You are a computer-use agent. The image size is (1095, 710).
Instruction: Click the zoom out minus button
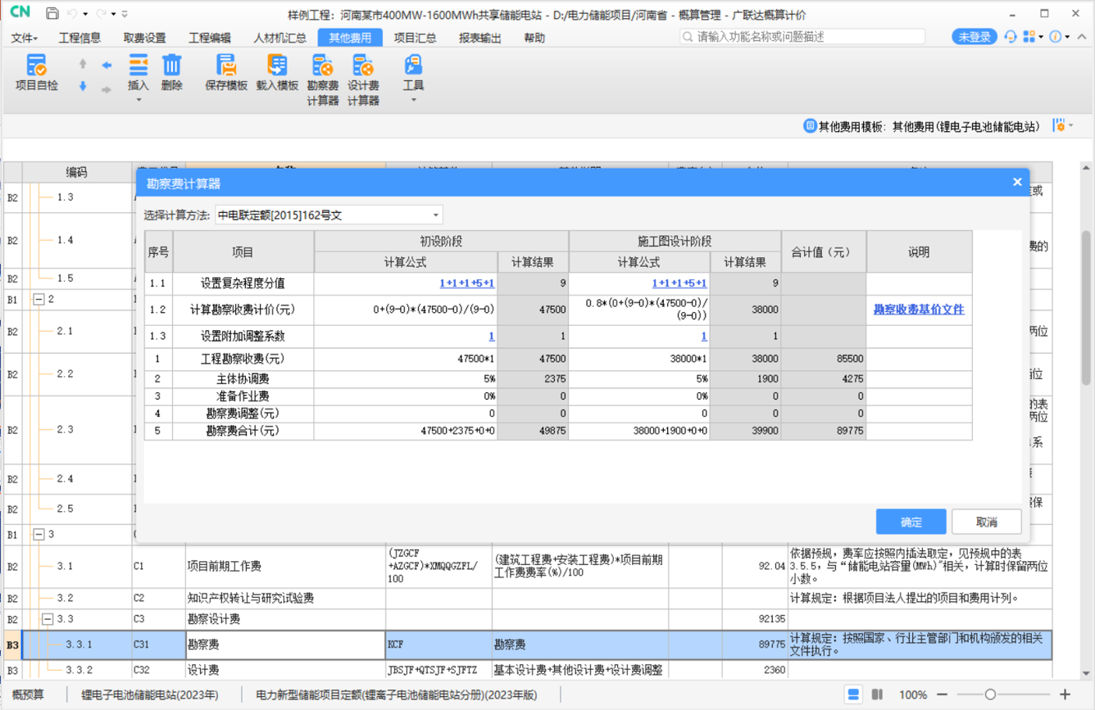942,694
